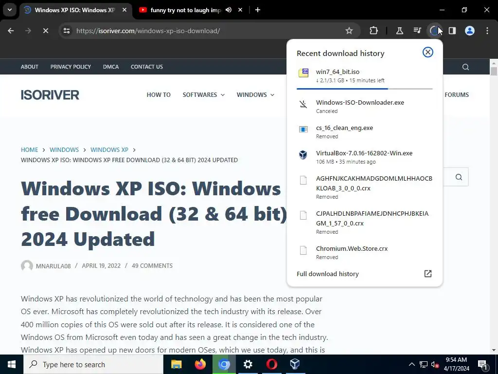The height and width of the screenshot is (374, 498).
Task: Click the VirtualBox installer cube icon
Action: point(303,155)
